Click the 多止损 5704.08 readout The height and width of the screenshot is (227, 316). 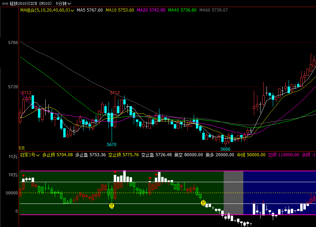[57, 154]
